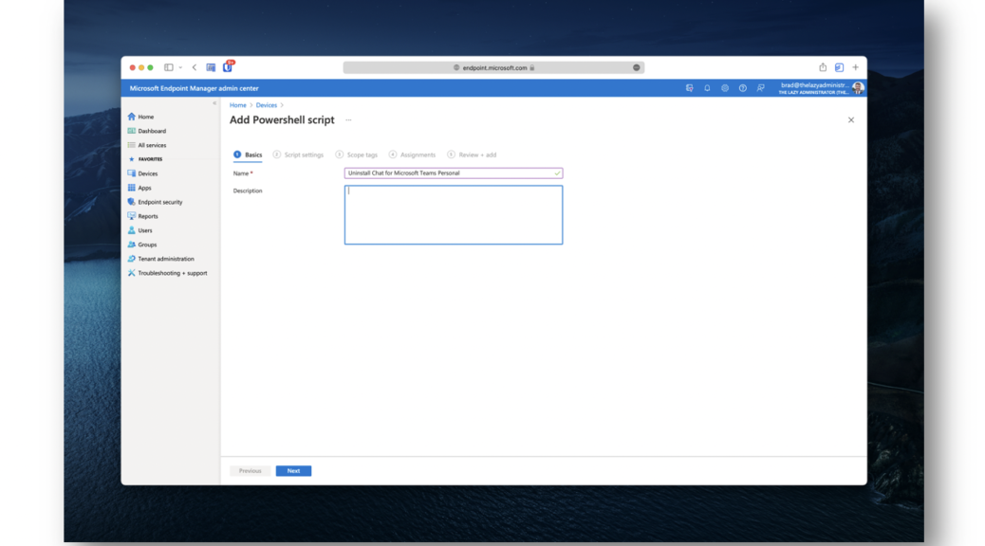Screen dimensions: 985x546
Task: Open Tenant administration section
Action: pyautogui.click(x=160, y=259)
